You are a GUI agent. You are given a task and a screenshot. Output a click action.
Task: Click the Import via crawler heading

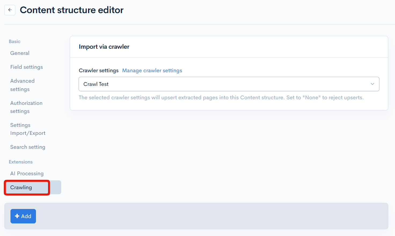[x=104, y=47]
